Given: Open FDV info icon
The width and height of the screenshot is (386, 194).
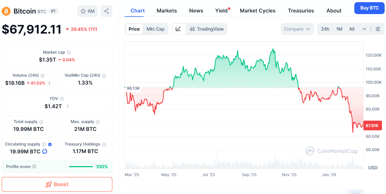Looking at the screenshot, I should (x=62, y=99).
